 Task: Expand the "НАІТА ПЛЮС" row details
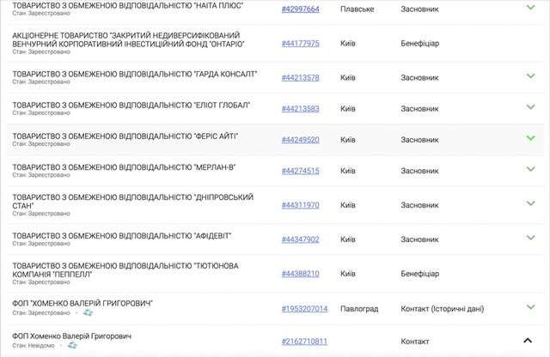coord(530,8)
